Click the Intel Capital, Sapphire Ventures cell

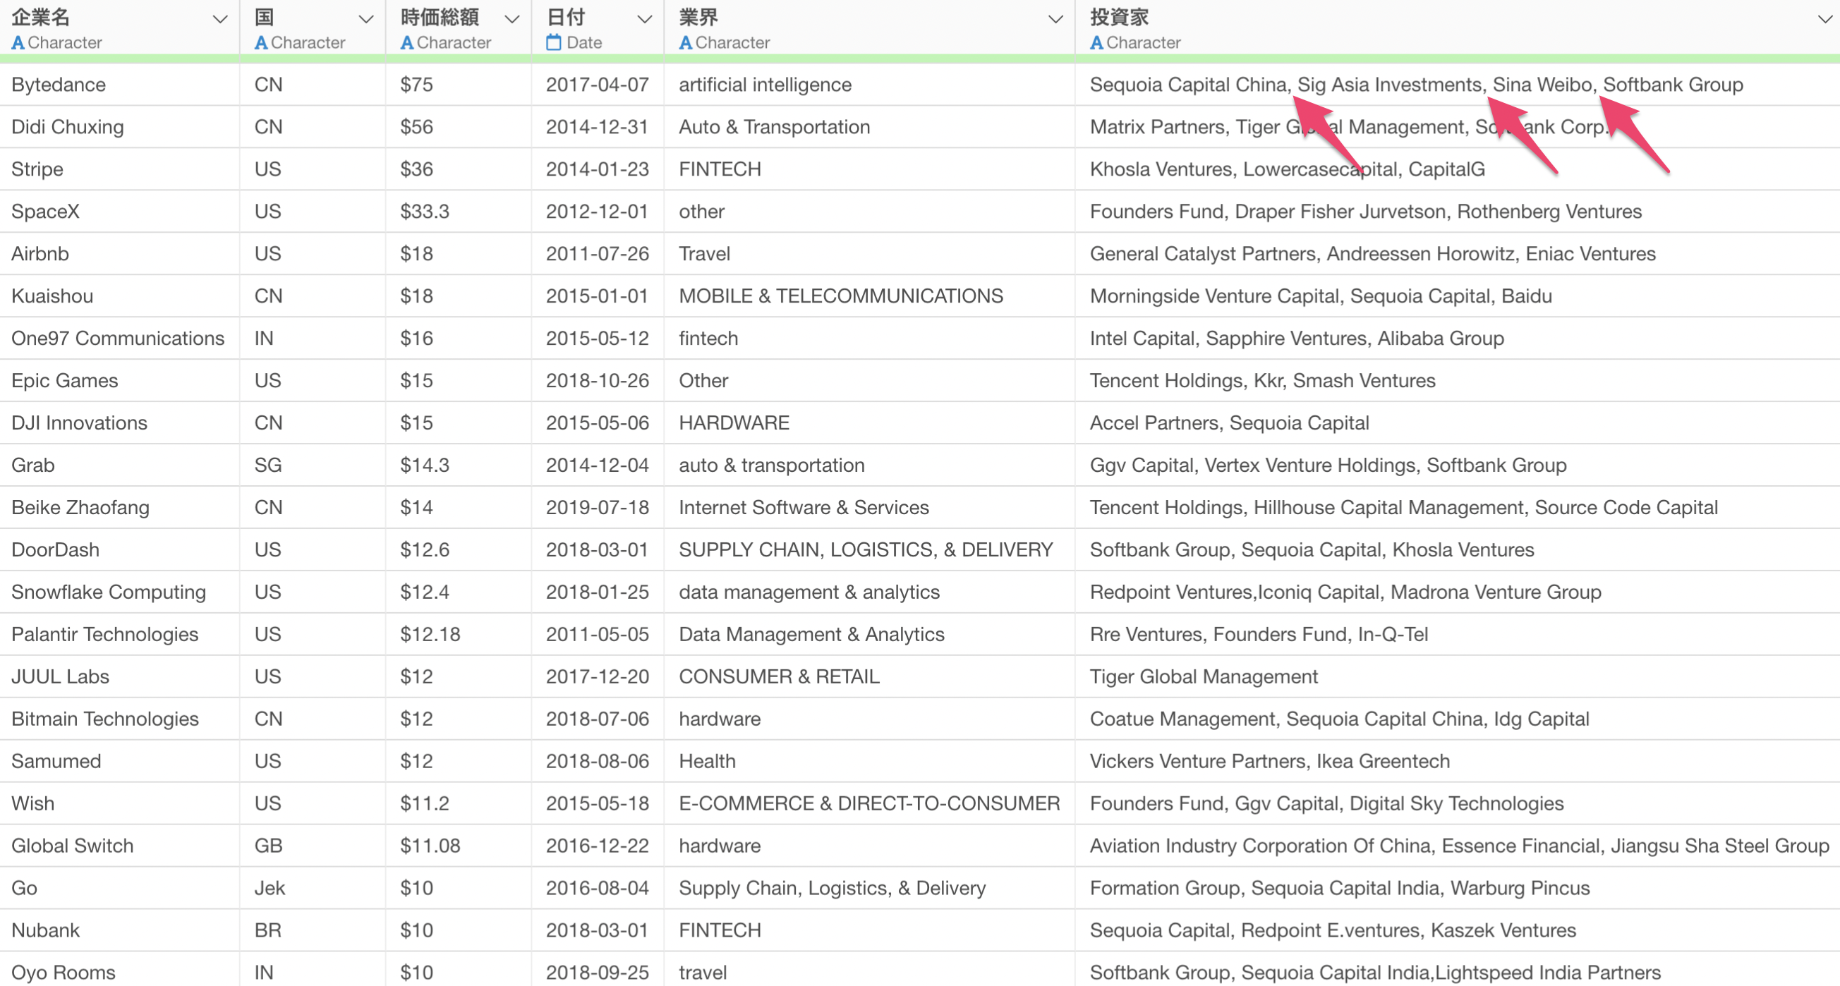coord(1457,339)
